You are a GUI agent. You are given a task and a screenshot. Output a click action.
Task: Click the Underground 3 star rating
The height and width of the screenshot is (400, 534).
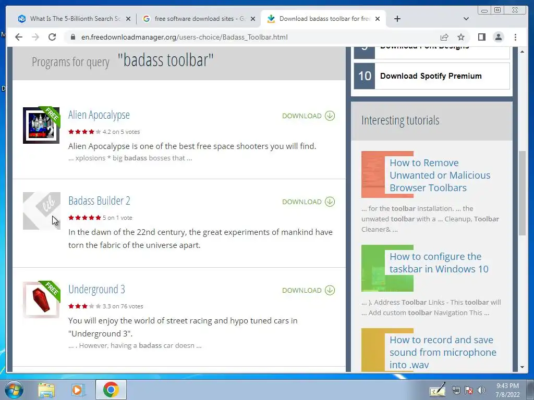(84, 306)
